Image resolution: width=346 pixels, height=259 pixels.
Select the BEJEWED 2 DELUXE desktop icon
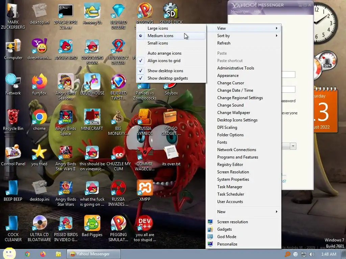click(119, 51)
